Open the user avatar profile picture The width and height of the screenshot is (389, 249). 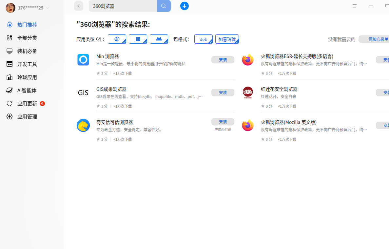pos(10,8)
